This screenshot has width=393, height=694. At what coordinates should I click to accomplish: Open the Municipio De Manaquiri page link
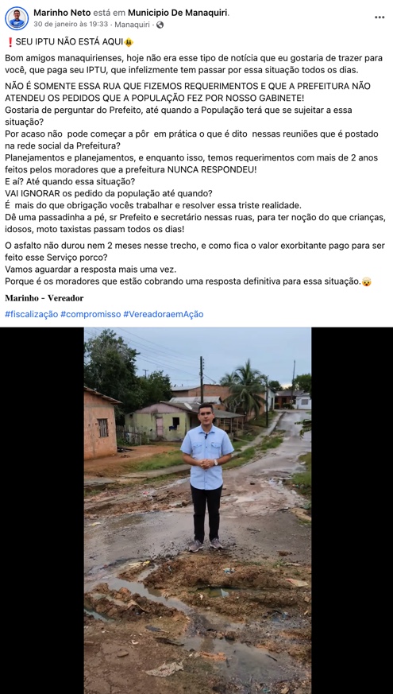coord(178,13)
